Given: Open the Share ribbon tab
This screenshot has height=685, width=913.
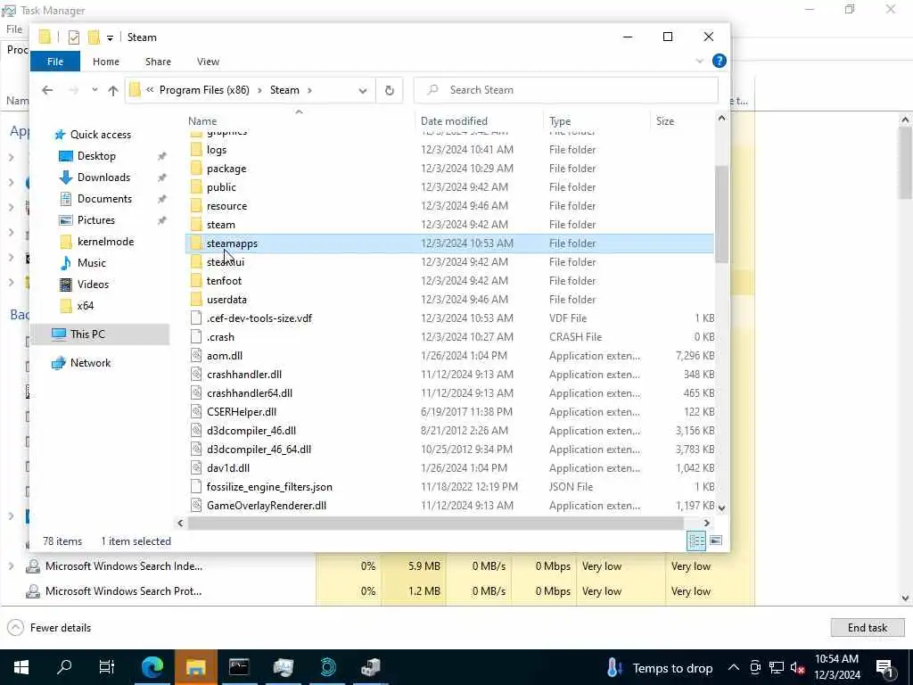Looking at the screenshot, I should click(158, 62).
